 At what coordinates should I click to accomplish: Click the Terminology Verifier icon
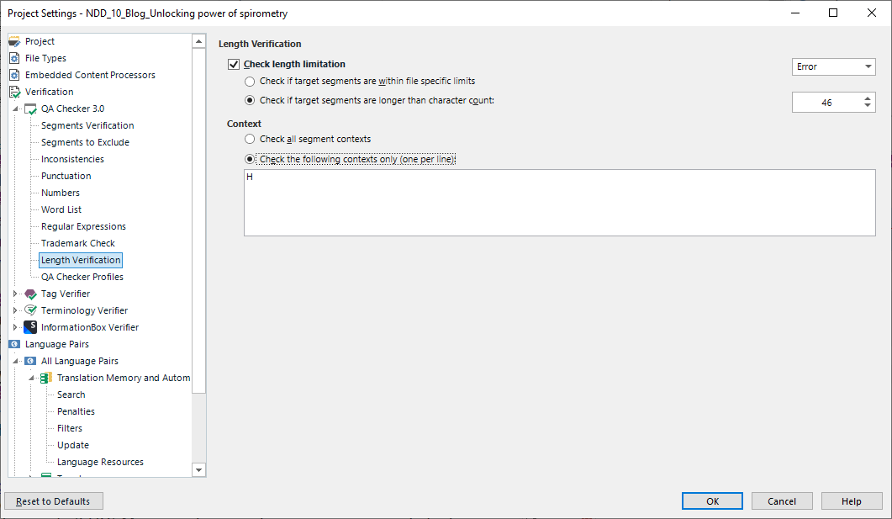click(x=30, y=310)
